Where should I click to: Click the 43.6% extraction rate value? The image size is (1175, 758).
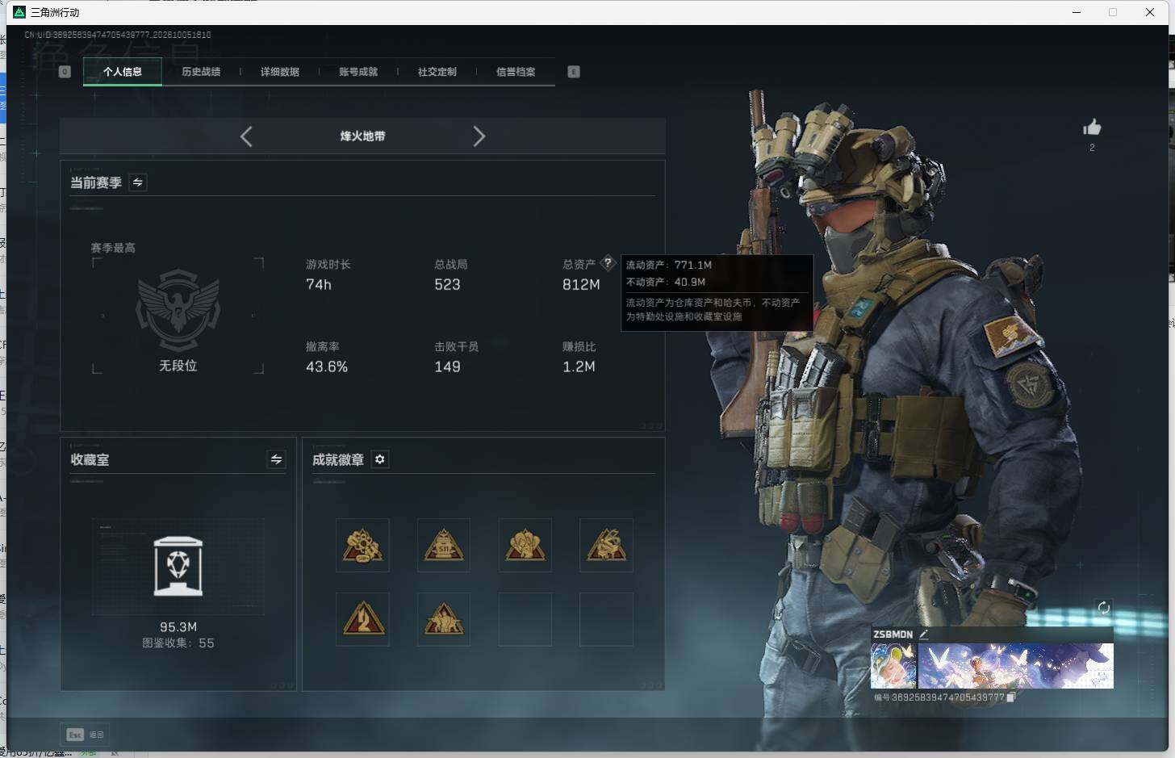[327, 366]
